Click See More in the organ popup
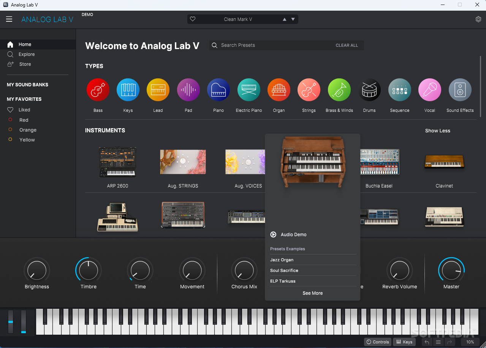Image resolution: width=486 pixels, height=348 pixels. tap(313, 293)
